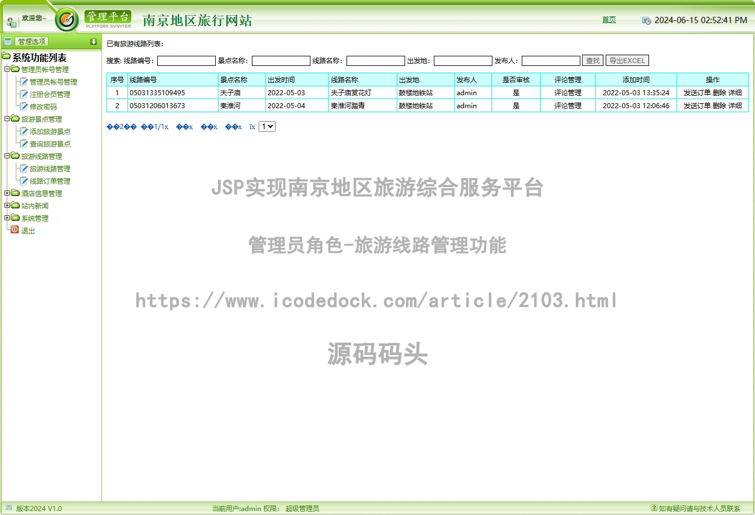Click the 是否审核 column header
Image resolution: width=755 pixels, height=515 pixels.
[516, 79]
